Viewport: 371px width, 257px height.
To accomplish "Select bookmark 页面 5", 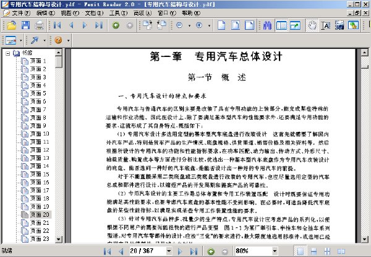I will (x=38, y=94).
